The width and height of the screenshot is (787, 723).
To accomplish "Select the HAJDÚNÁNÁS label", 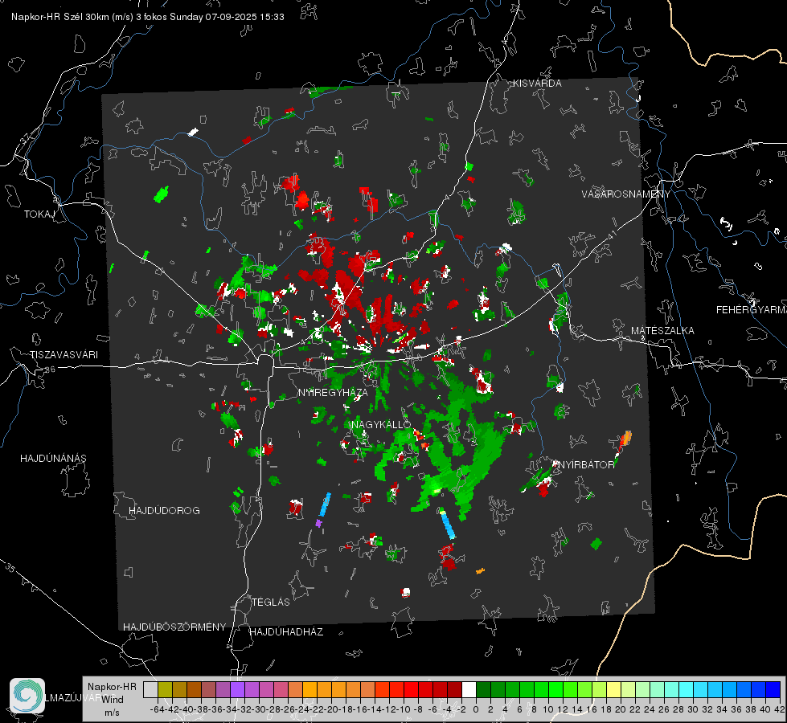I will click(53, 458).
